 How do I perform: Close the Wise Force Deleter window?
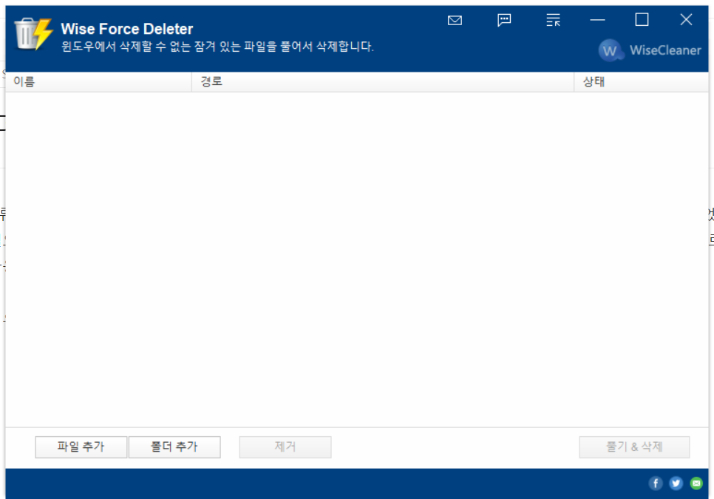pyautogui.click(x=686, y=20)
